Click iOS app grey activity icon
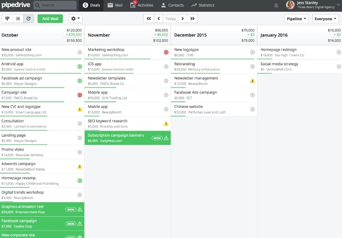The image size is (342, 238). tap(166, 67)
